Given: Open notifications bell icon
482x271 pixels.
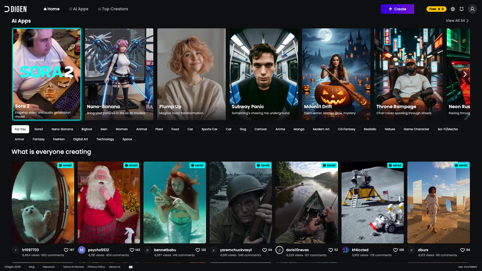Looking at the screenshot, I should [461, 9].
